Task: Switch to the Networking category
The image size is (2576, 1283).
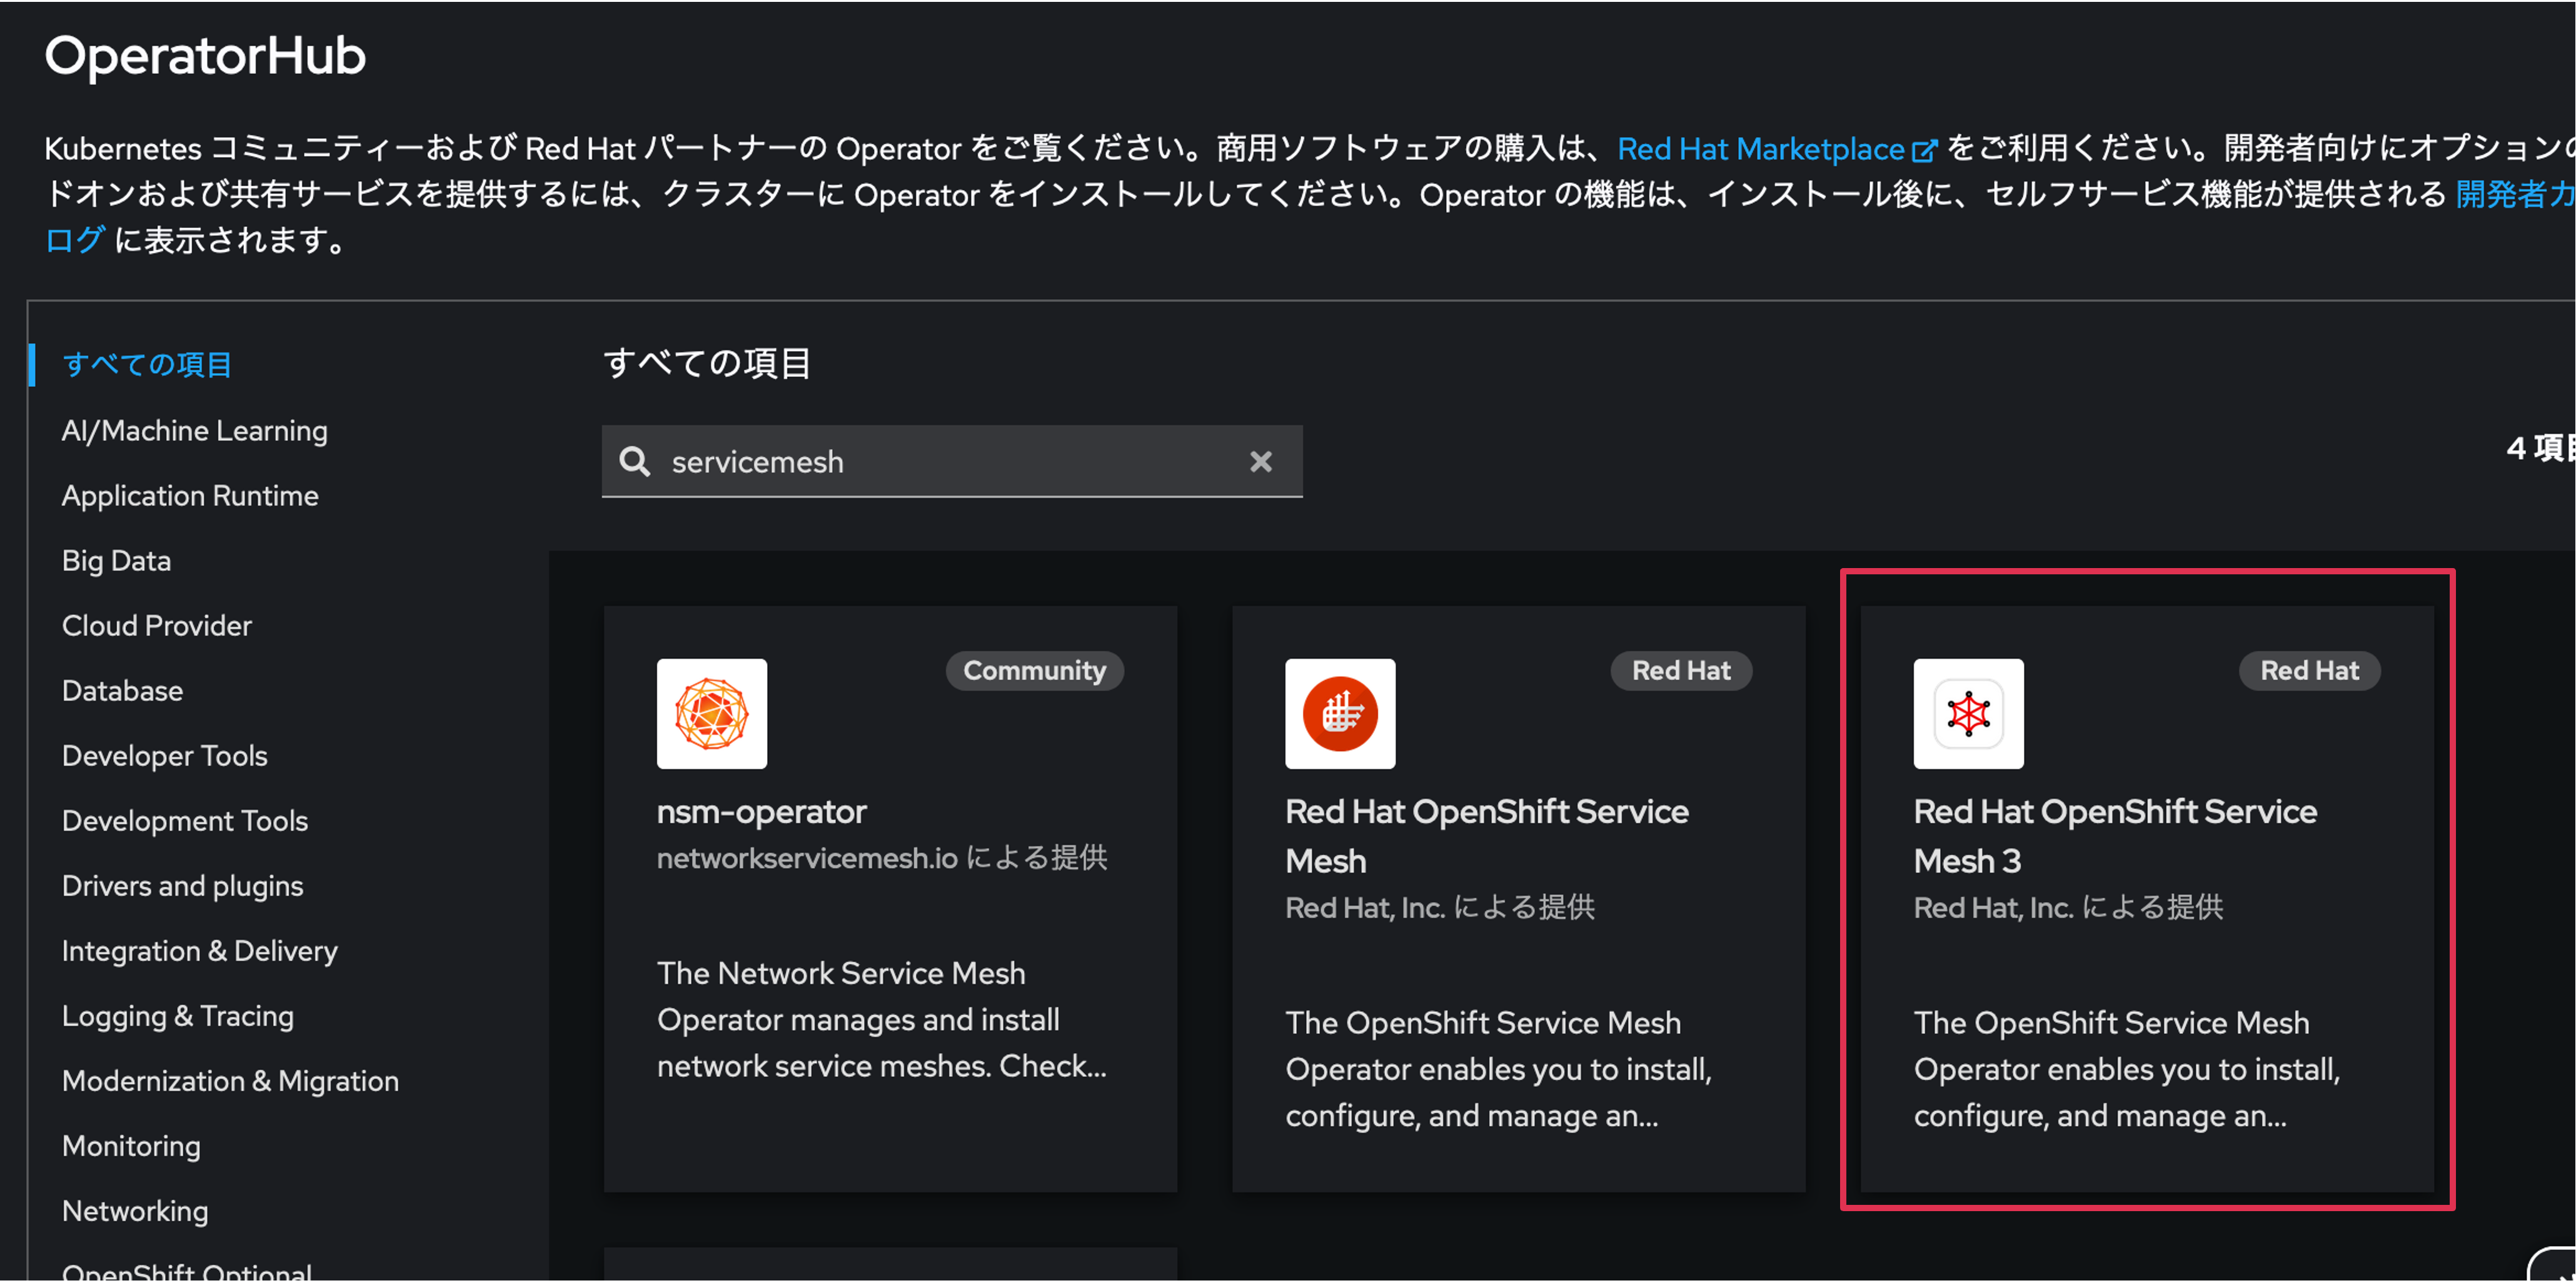Action: click(x=135, y=1210)
